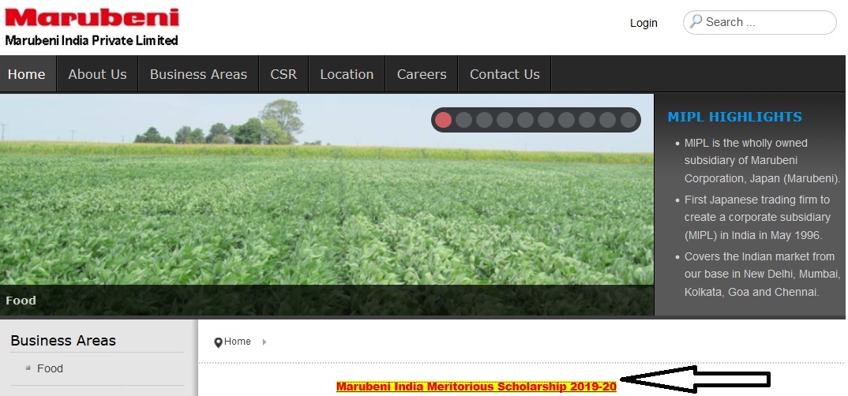Click the breadcrumb arrow after Home
This screenshot has height=396, width=848.
[x=264, y=342]
